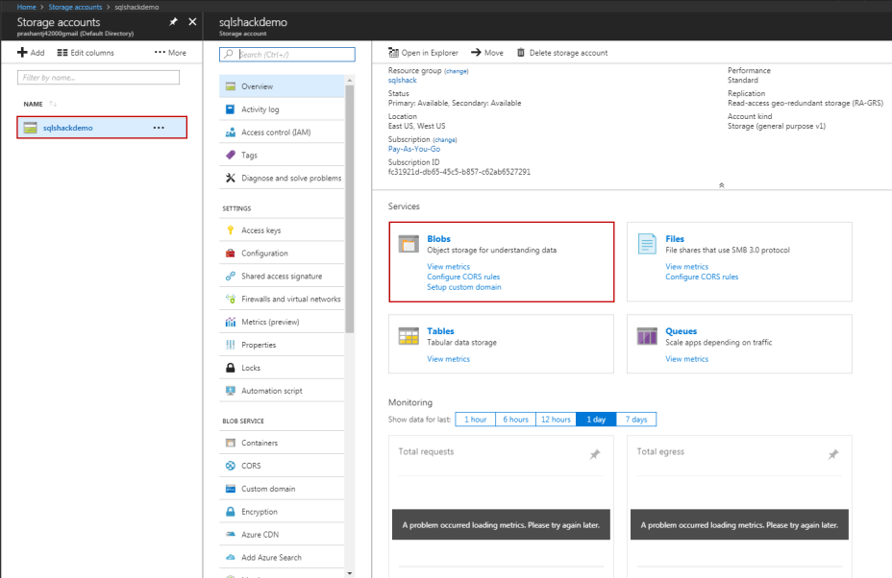Click the Queues service icon
The width and height of the screenshot is (892, 578).
(647, 336)
